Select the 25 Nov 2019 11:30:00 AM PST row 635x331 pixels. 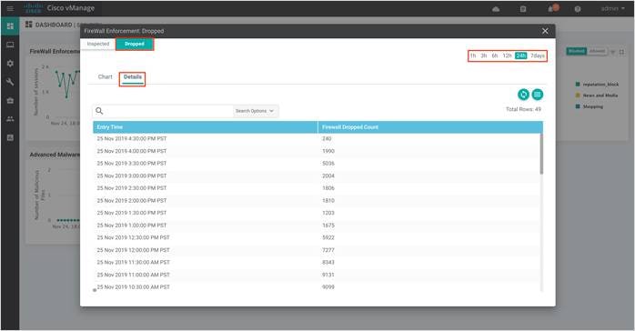click(x=317, y=262)
